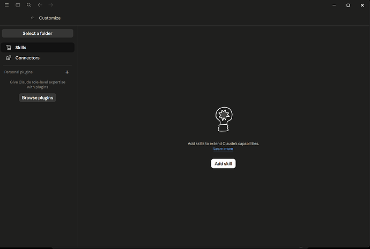Click the Skills scroll icon
Screen dimensions: 370x249
pos(9,48)
